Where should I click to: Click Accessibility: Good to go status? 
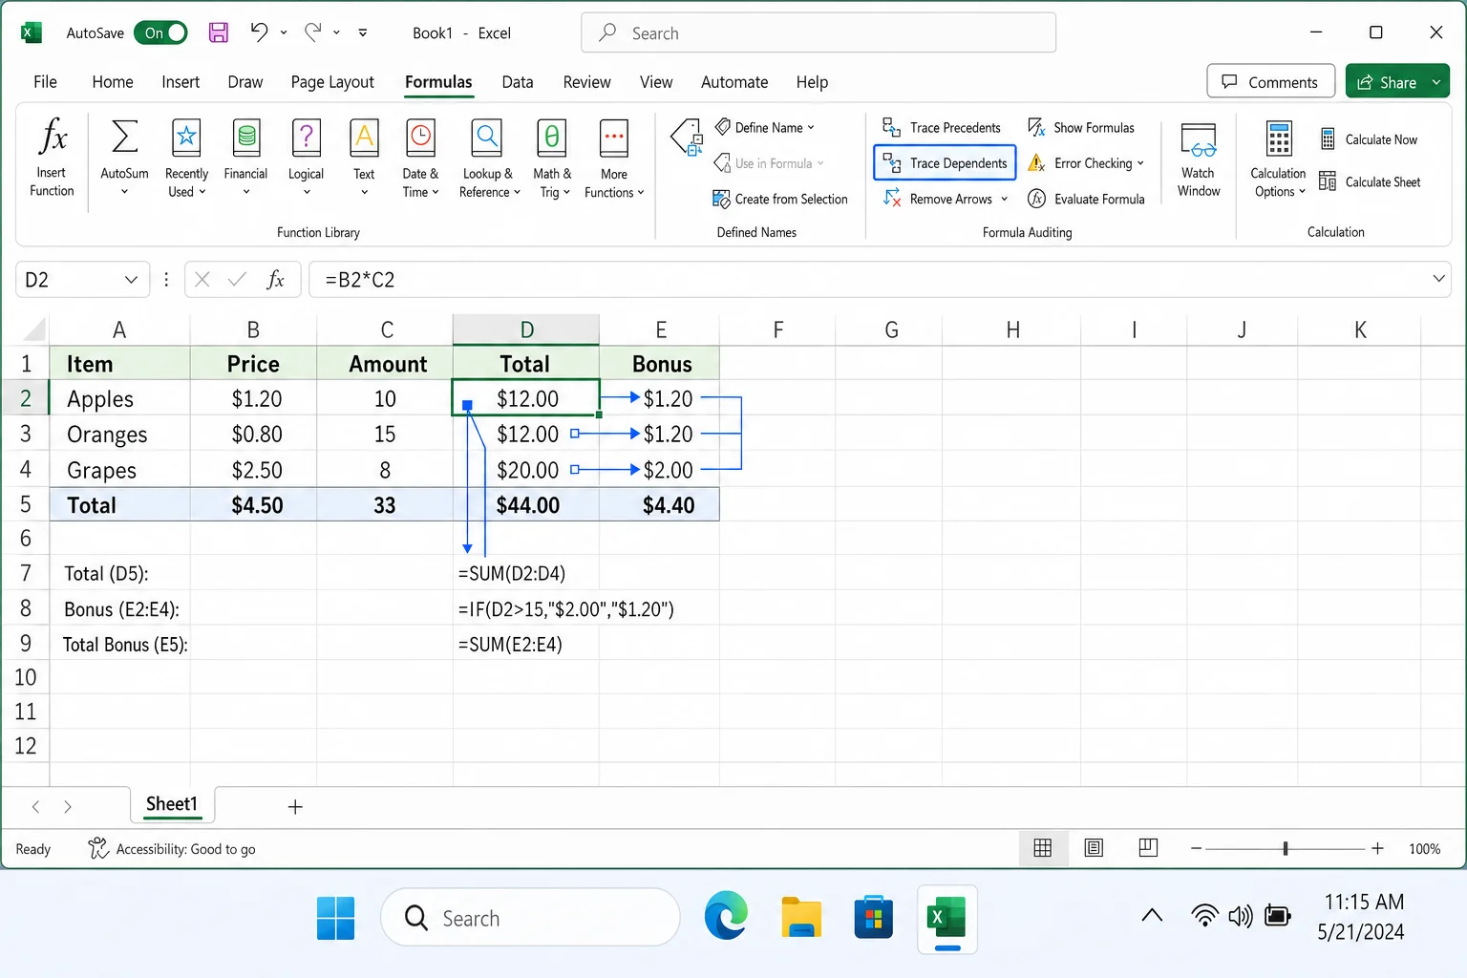(x=173, y=849)
